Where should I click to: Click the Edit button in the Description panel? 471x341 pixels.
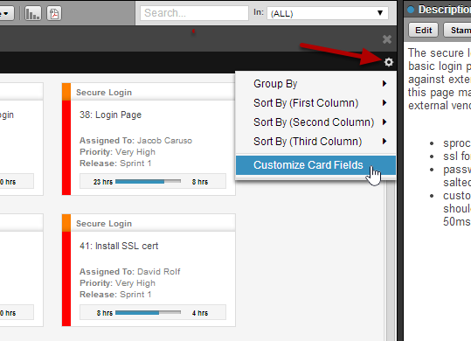(423, 30)
